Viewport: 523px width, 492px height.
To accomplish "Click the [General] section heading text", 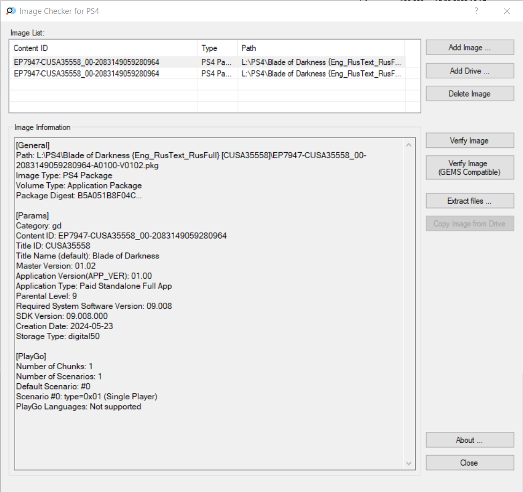I will [33, 145].
